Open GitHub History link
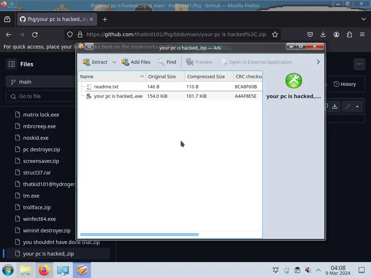Viewport: 371px width, 278px height. click(345, 84)
